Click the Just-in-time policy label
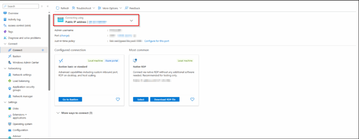Screen dimensions: 359x139 65,41
